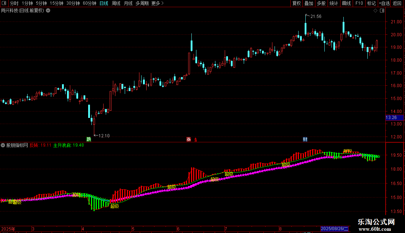The image size is (405, 233).
Task: Click the diamond icon above the chart
Action: (375, 11)
